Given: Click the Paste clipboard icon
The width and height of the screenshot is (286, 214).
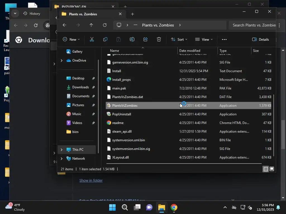Looking at the screenshot, I should pos(118,39).
